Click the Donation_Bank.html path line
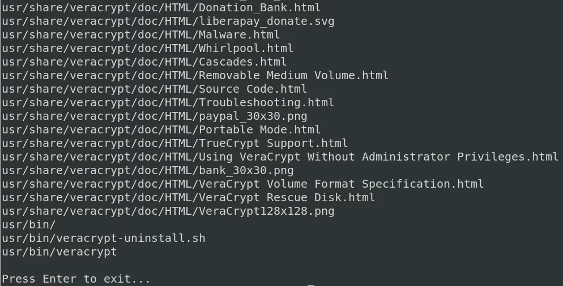The height and width of the screenshot is (286, 563). [161, 7]
